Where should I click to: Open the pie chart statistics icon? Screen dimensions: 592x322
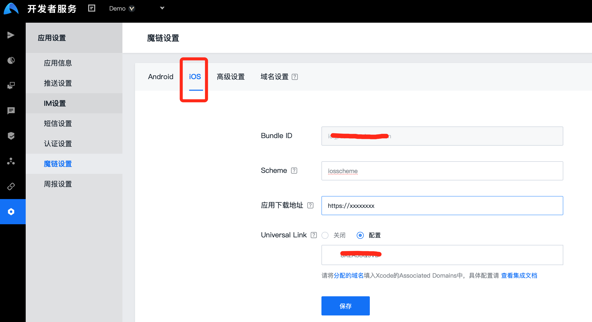pyautogui.click(x=11, y=60)
